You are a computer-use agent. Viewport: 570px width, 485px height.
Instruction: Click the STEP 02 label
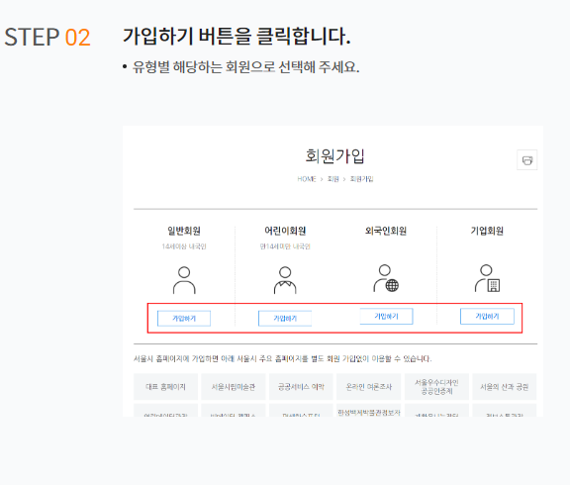[47, 37]
